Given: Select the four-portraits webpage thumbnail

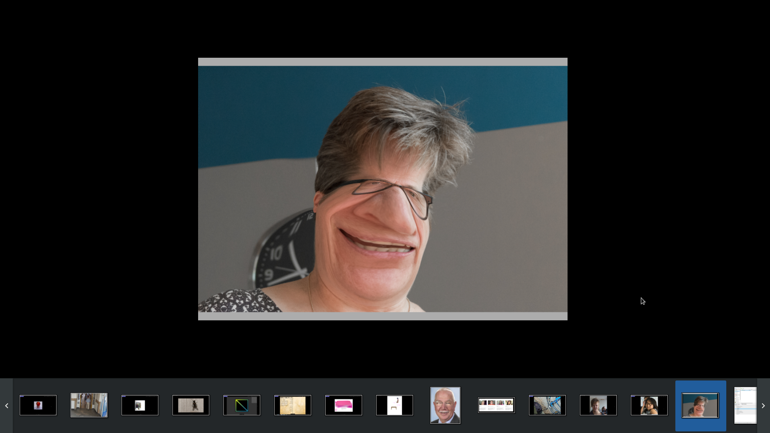Looking at the screenshot, I should pyautogui.click(x=496, y=405).
